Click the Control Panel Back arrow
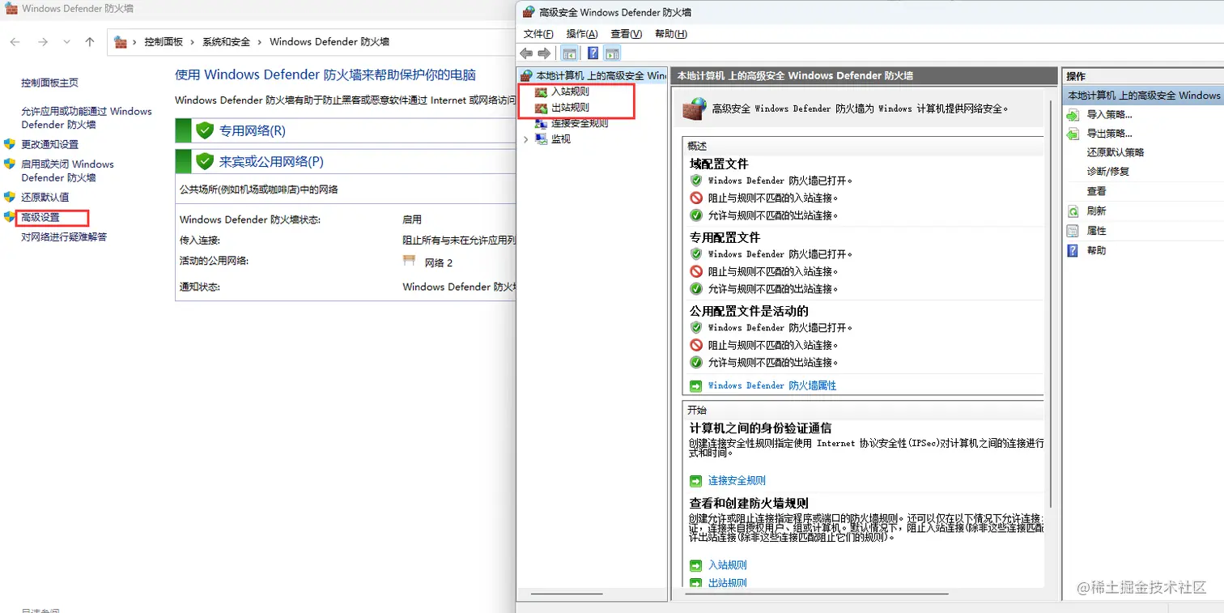Screen dimensions: 1224x613 tap(15, 42)
